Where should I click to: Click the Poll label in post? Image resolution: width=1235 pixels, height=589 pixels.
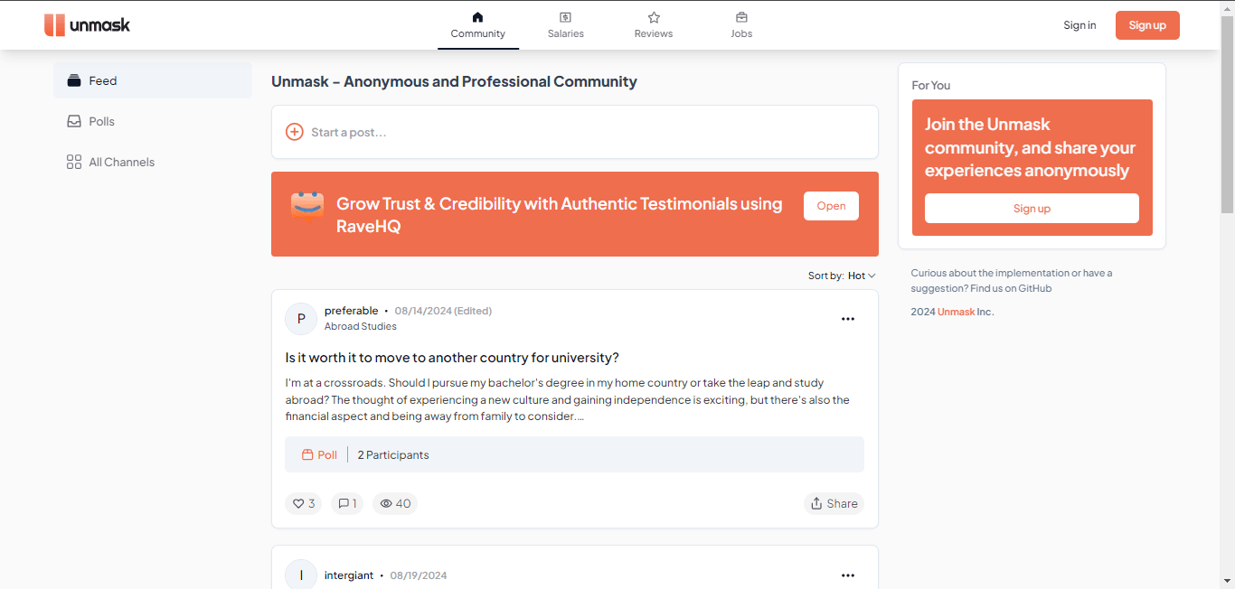pos(319,455)
